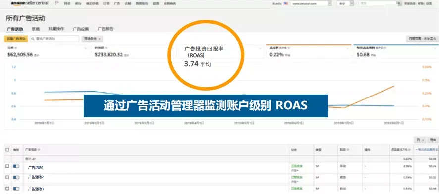Click the $62,505.56 spend value

point(20,55)
